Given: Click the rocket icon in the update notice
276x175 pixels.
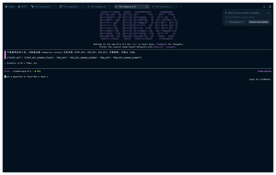Looking at the screenshot, I should point(226,13).
